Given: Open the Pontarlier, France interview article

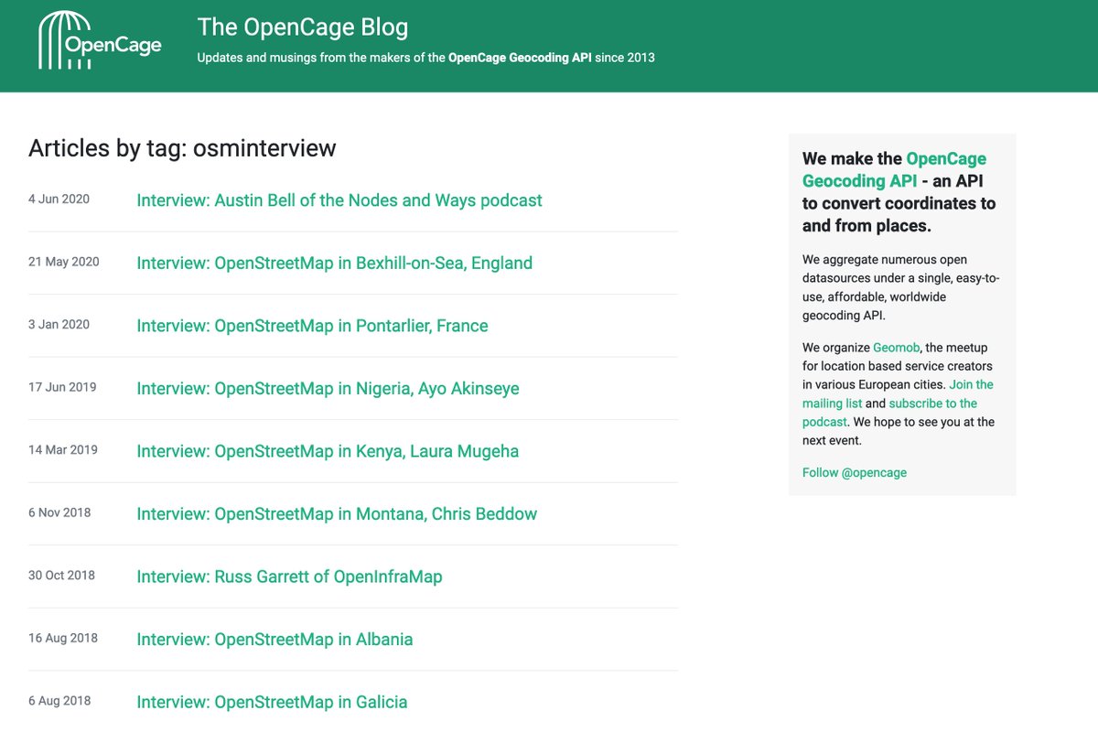Looking at the screenshot, I should coord(312,326).
